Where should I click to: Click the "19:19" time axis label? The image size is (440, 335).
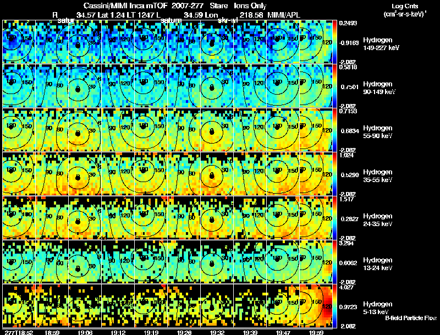coord(151,332)
